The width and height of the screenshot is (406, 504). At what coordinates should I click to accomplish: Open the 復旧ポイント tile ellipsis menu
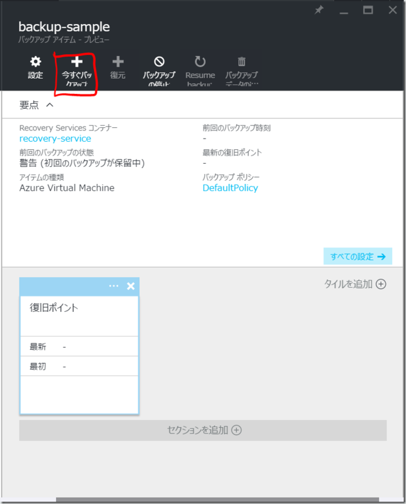113,286
